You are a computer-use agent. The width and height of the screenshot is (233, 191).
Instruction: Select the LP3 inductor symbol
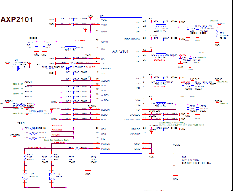point(161,55)
